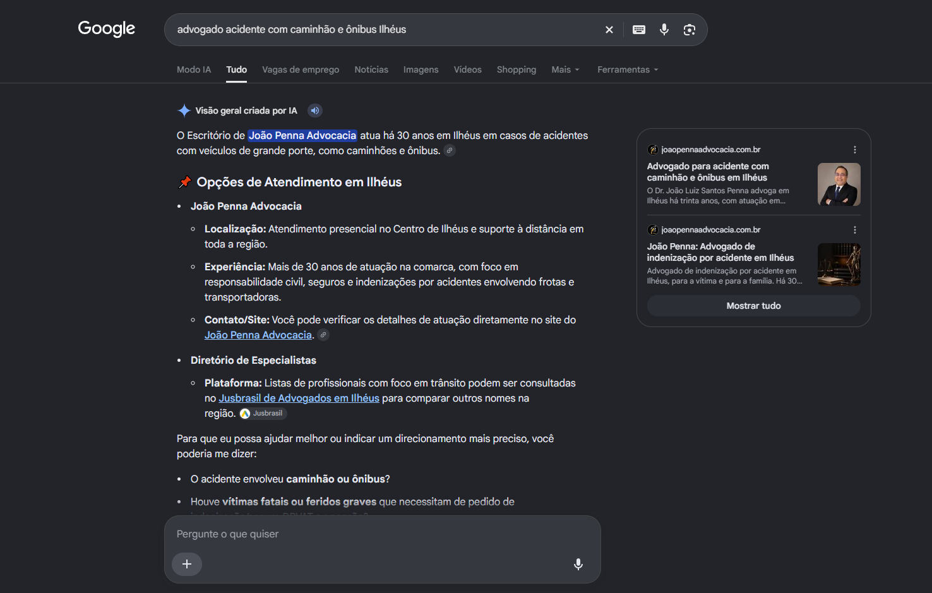The height and width of the screenshot is (593, 932).
Task: Go to Google home via logo
Action: tap(107, 28)
